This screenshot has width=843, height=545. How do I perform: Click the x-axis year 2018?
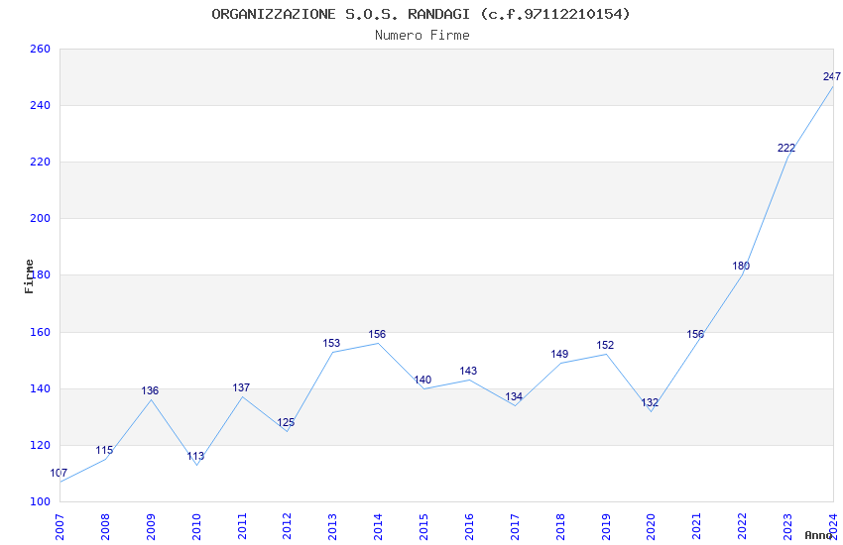[x=560, y=526]
